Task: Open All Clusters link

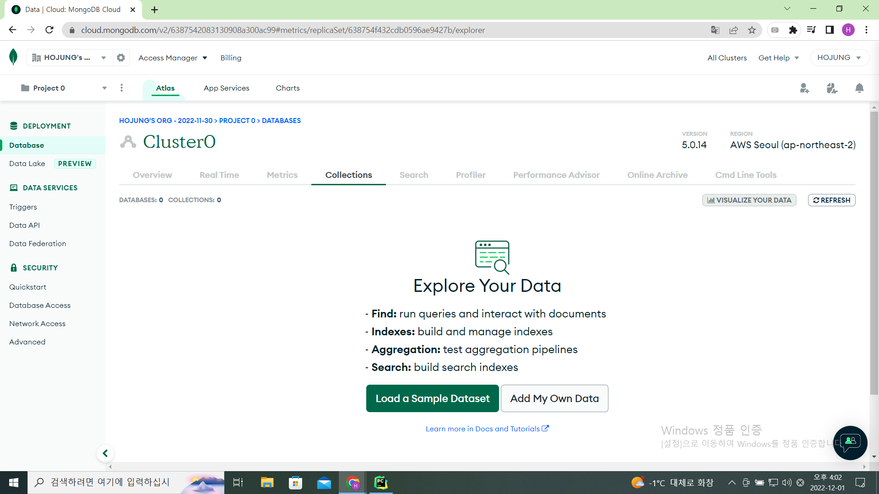Action: pos(727,58)
